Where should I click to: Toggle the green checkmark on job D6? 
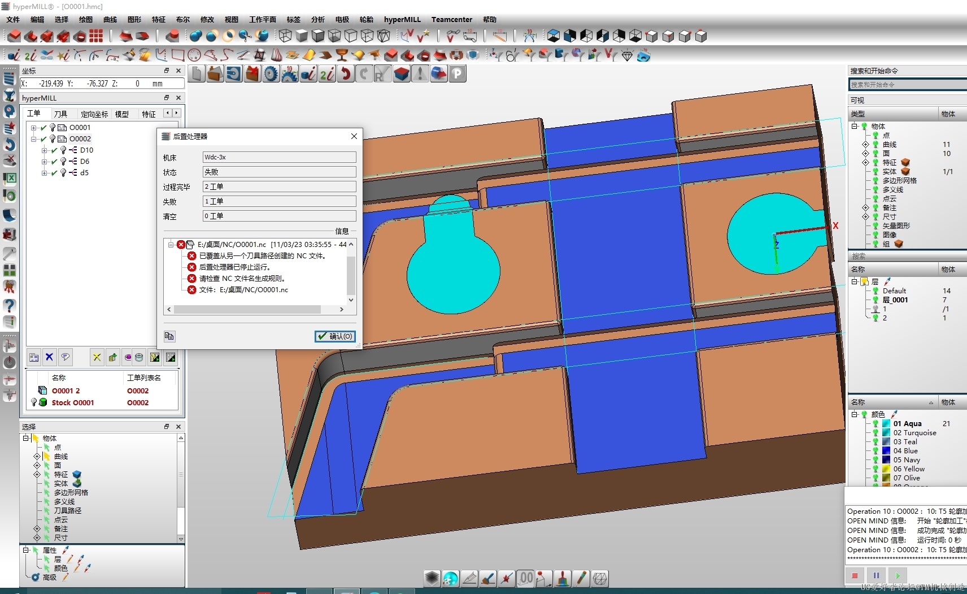pyautogui.click(x=54, y=162)
